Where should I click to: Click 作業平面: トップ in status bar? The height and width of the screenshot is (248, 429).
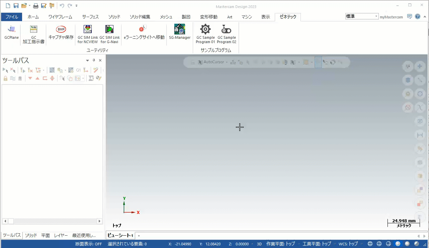(281, 244)
